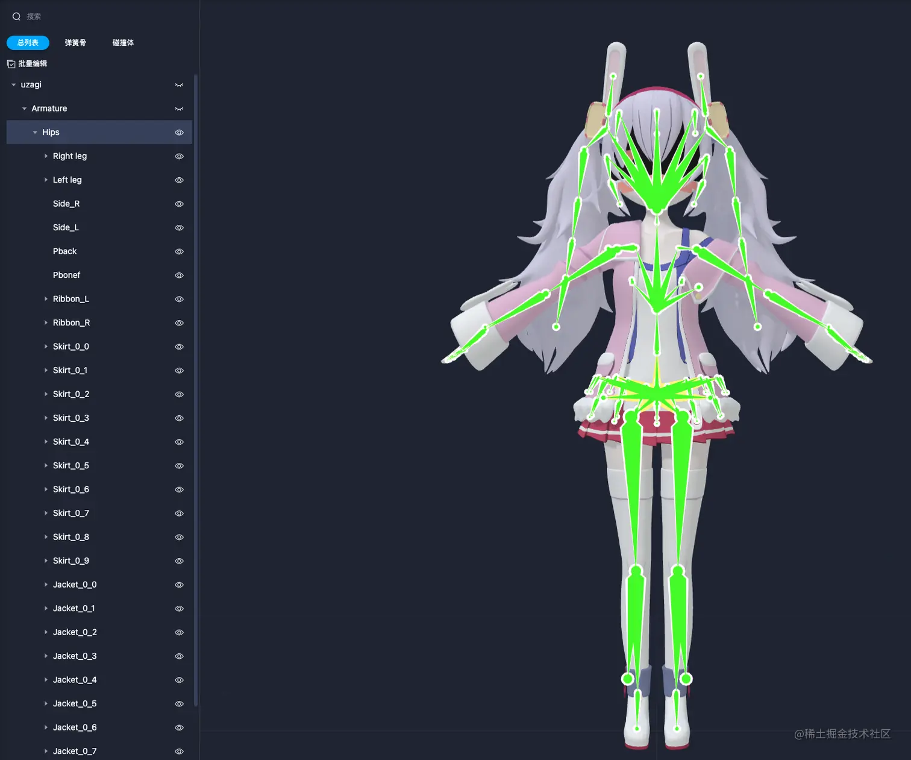Hide Skirt_0_4 via eye icon
911x760 pixels.
pyautogui.click(x=179, y=442)
